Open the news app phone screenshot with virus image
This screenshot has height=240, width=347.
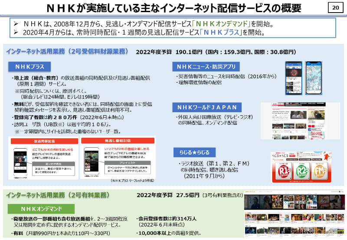294,78
